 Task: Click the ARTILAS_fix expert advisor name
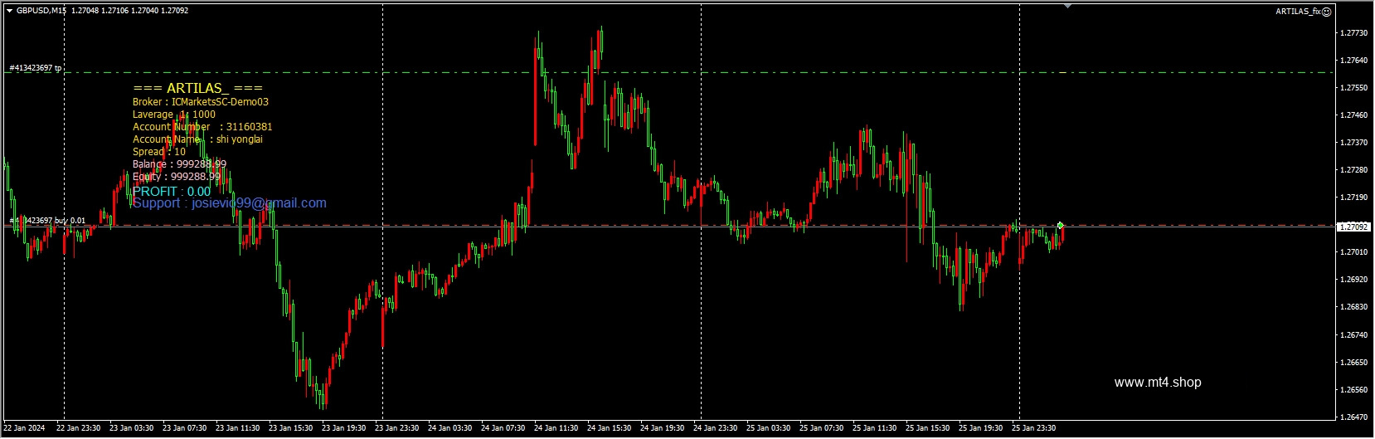pyautogui.click(x=1298, y=12)
